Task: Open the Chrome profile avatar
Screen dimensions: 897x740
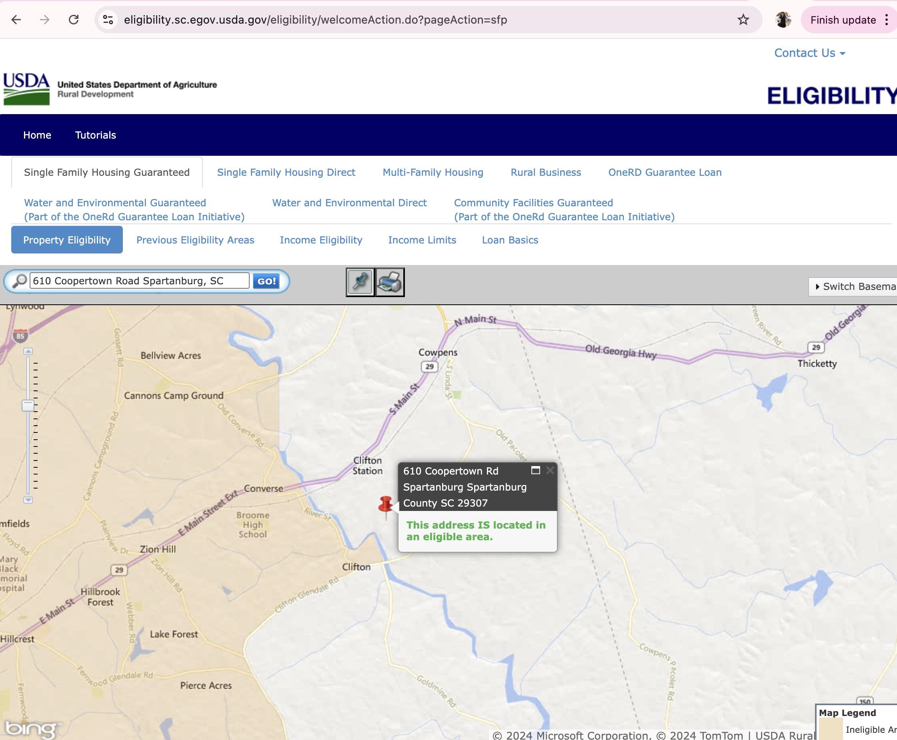Action: coord(783,20)
